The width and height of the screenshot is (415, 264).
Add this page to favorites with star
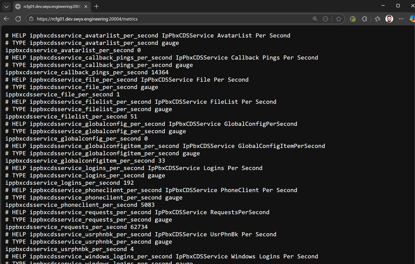coord(339,19)
